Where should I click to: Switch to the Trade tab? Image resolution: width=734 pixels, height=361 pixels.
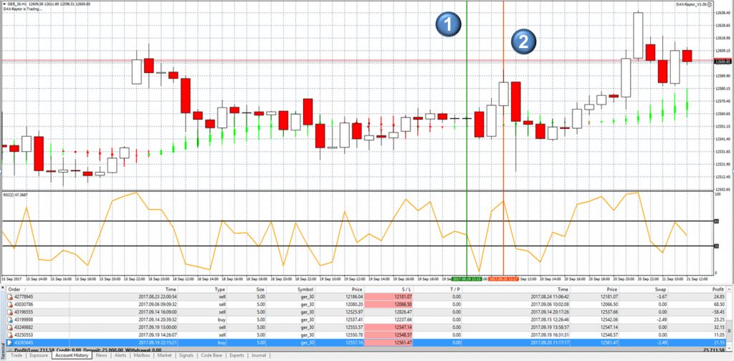pyautogui.click(x=16, y=355)
